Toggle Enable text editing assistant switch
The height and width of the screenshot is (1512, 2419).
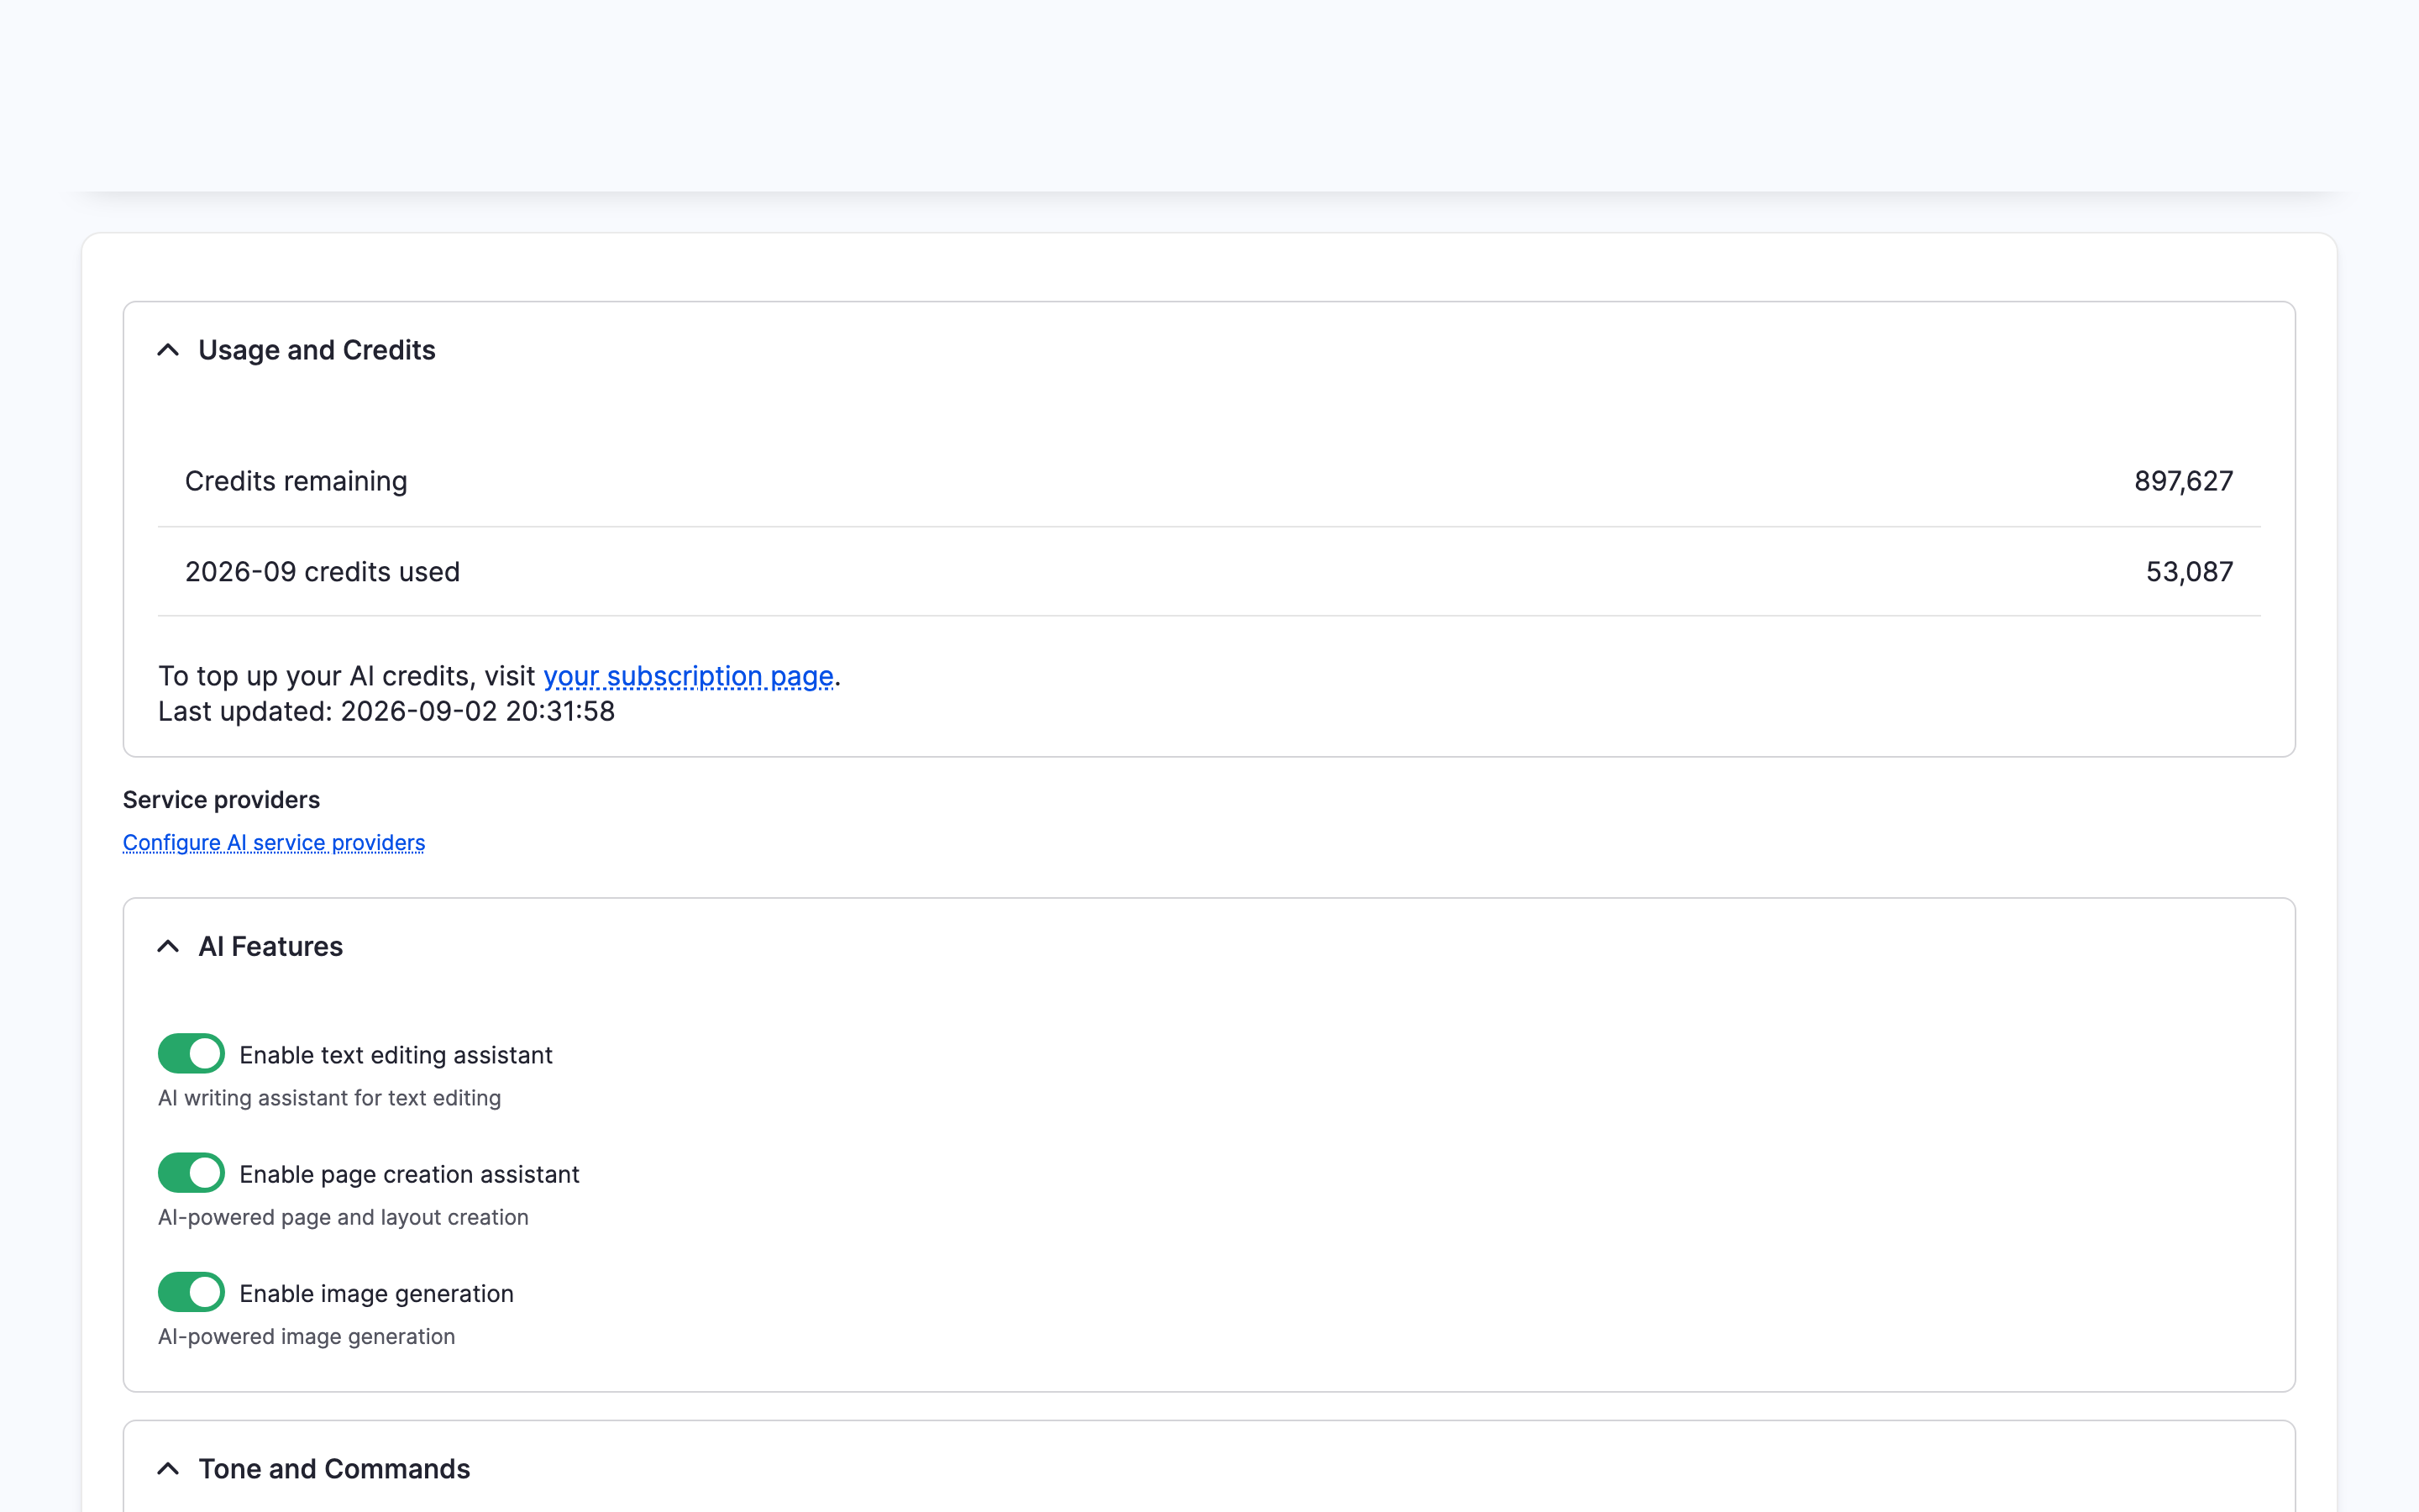[x=191, y=1053]
